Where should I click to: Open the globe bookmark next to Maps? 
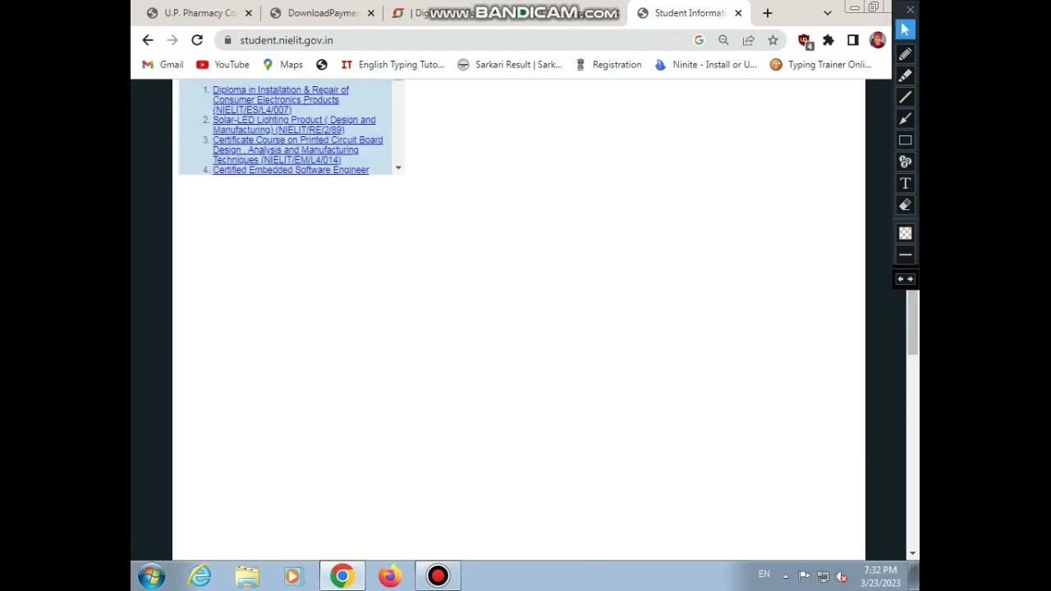pos(322,65)
